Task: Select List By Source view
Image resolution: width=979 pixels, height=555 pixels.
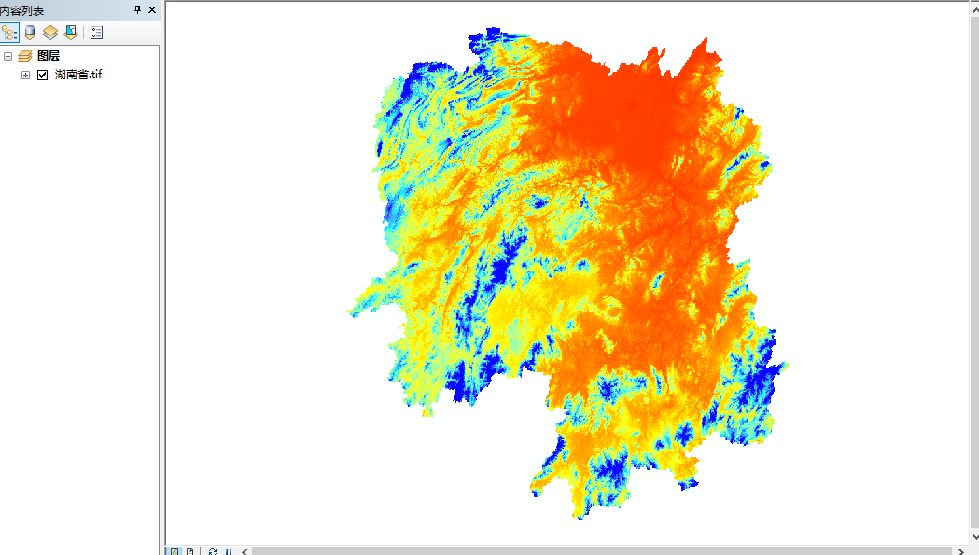Action: pyautogui.click(x=30, y=33)
